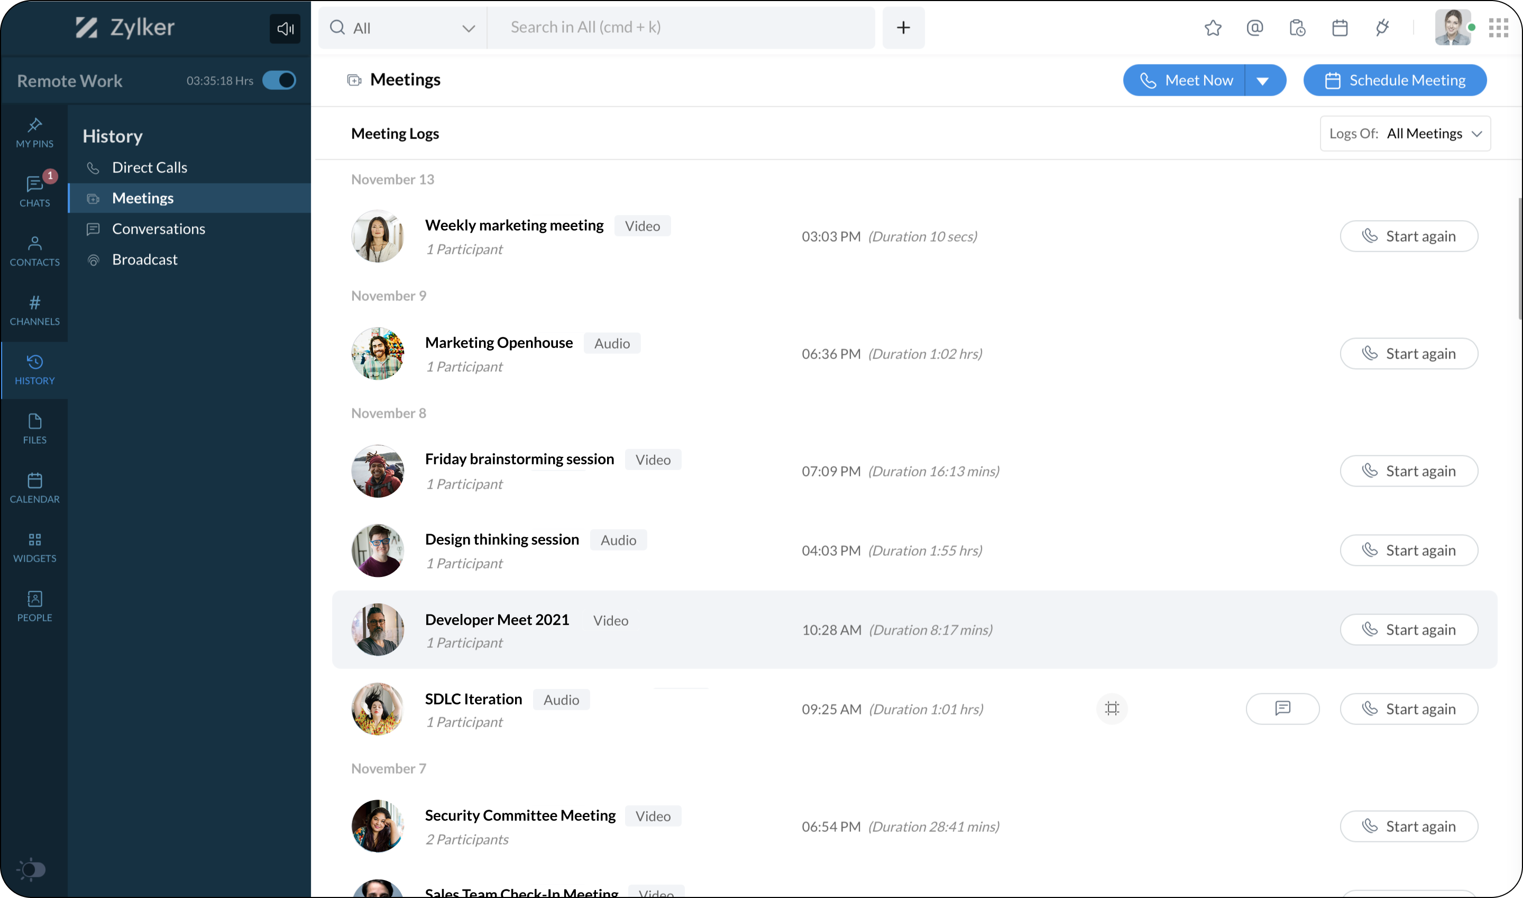Open Chats with unread badge
The width and height of the screenshot is (1523, 898).
click(34, 191)
